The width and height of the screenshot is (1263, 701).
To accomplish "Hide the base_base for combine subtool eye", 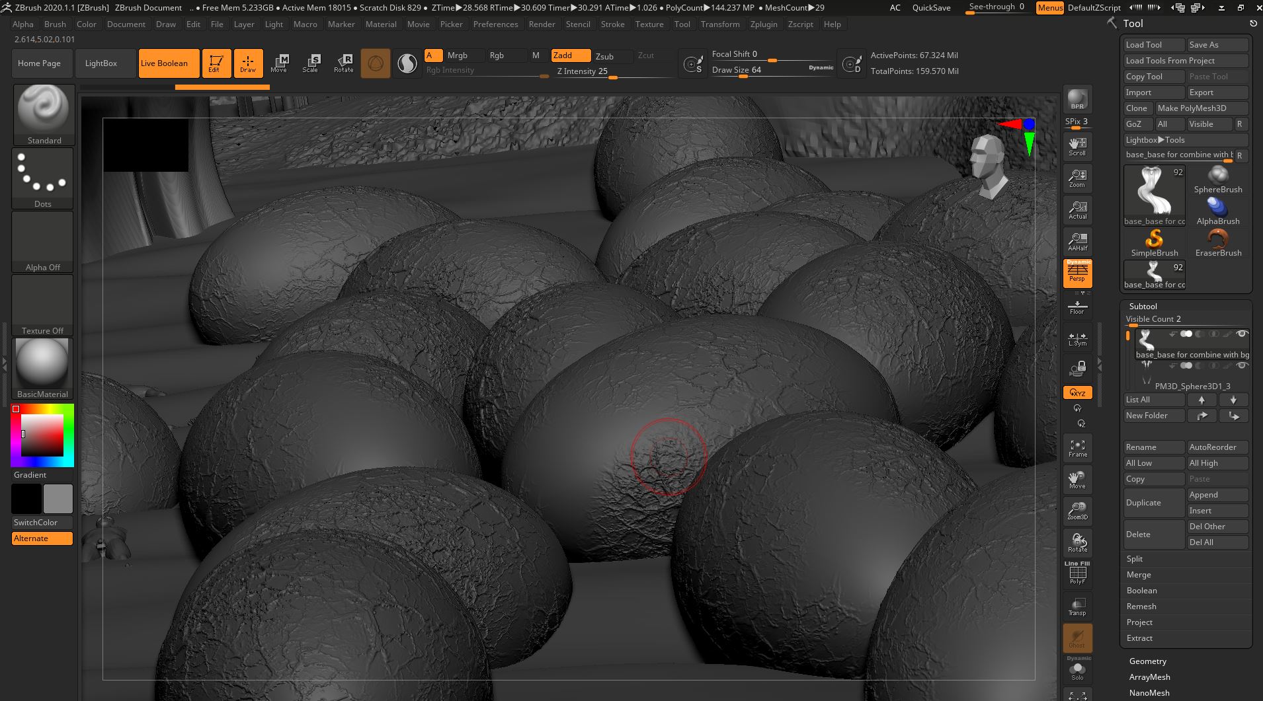I will click(x=1241, y=334).
